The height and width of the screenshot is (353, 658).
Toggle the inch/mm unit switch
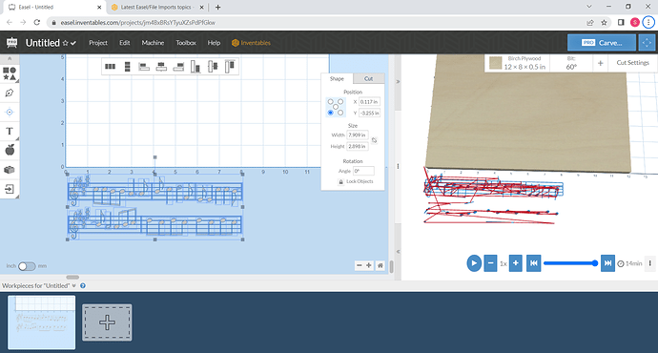click(27, 266)
